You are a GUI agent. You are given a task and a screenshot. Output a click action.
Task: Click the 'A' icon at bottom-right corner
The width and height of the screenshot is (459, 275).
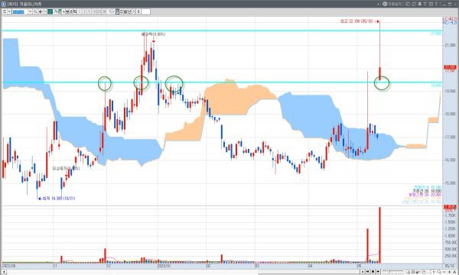pyautogui.click(x=454, y=271)
